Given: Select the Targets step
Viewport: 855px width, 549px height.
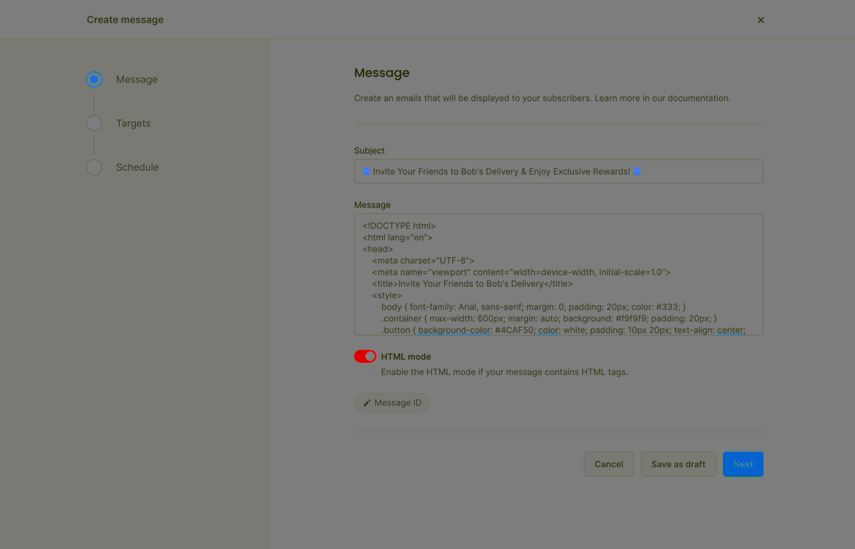Looking at the screenshot, I should tap(133, 123).
